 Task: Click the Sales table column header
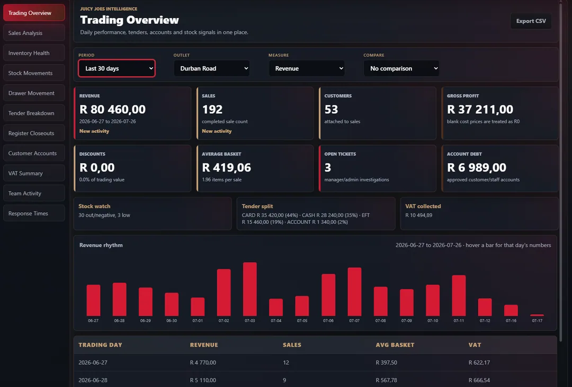coord(292,345)
